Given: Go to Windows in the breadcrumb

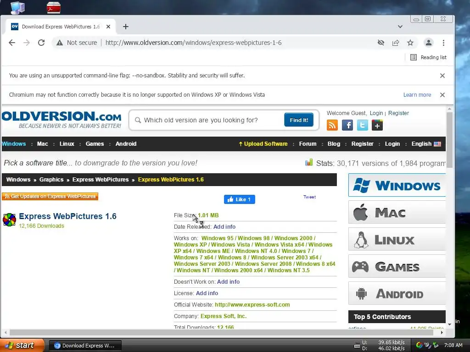Looking at the screenshot, I should click(18, 180).
